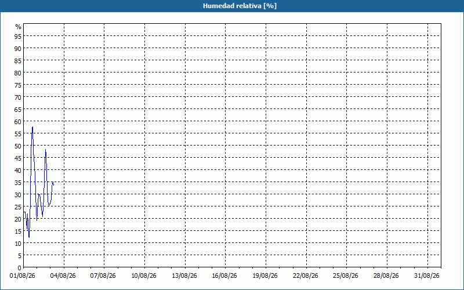Click the 35 value on the vertical axis
The height and width of the screenshot is (290, 464).
pyautogui.click(x=18, y=183)
